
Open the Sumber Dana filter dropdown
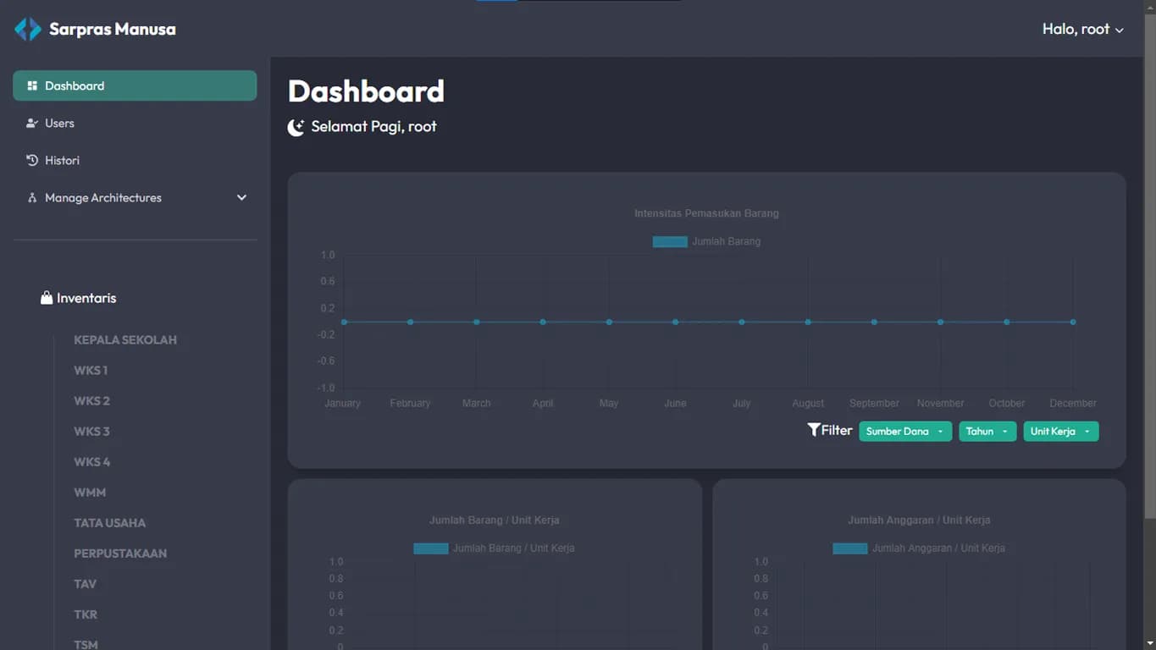click(904, 432)
